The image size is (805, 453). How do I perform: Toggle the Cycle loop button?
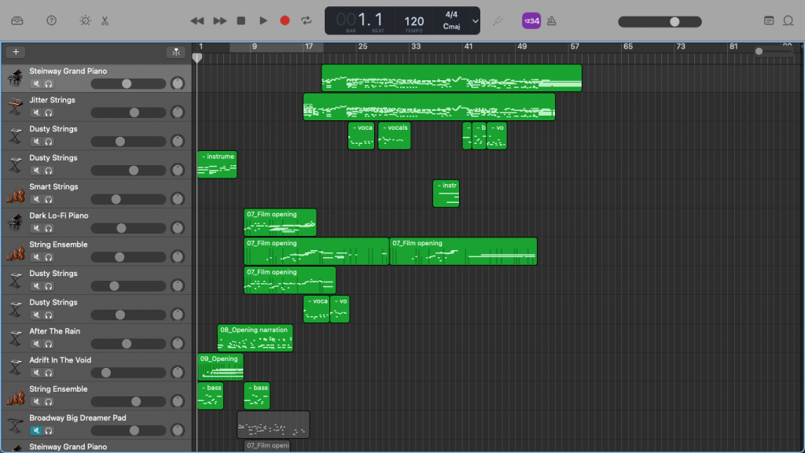click(x=307, y=20)
